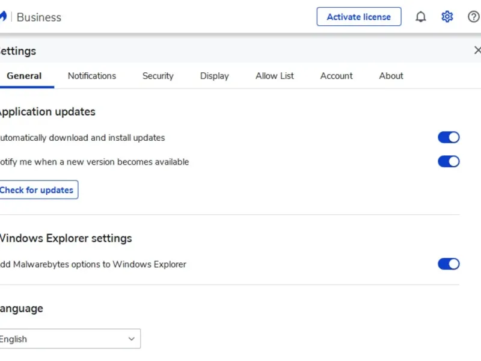Open the About tab
The height and width of the screenshot is (361, 481).
pos(391,76)
